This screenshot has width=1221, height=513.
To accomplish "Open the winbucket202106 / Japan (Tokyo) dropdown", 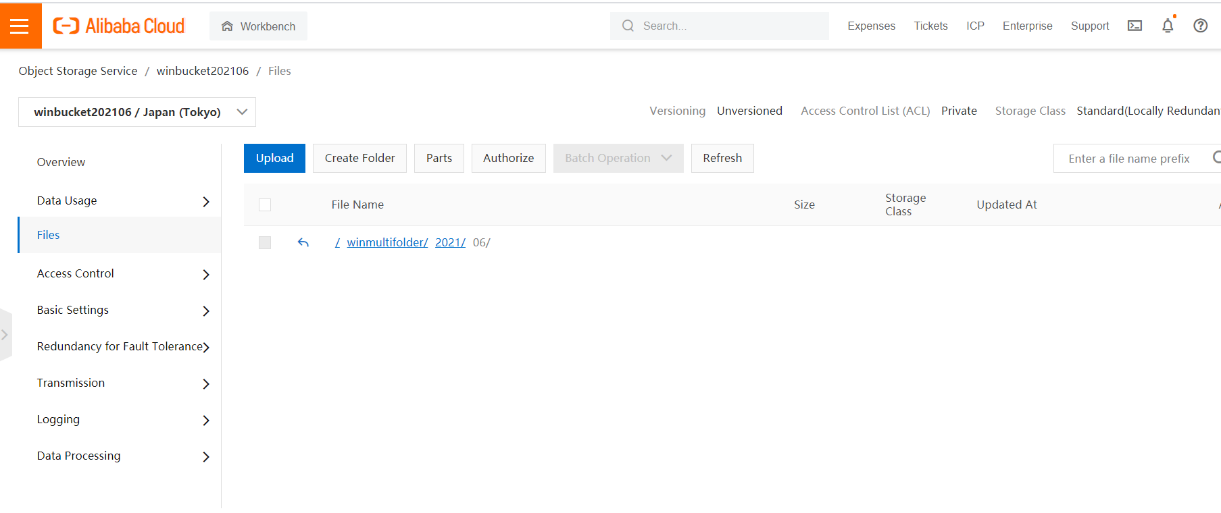I will point(137,112).
